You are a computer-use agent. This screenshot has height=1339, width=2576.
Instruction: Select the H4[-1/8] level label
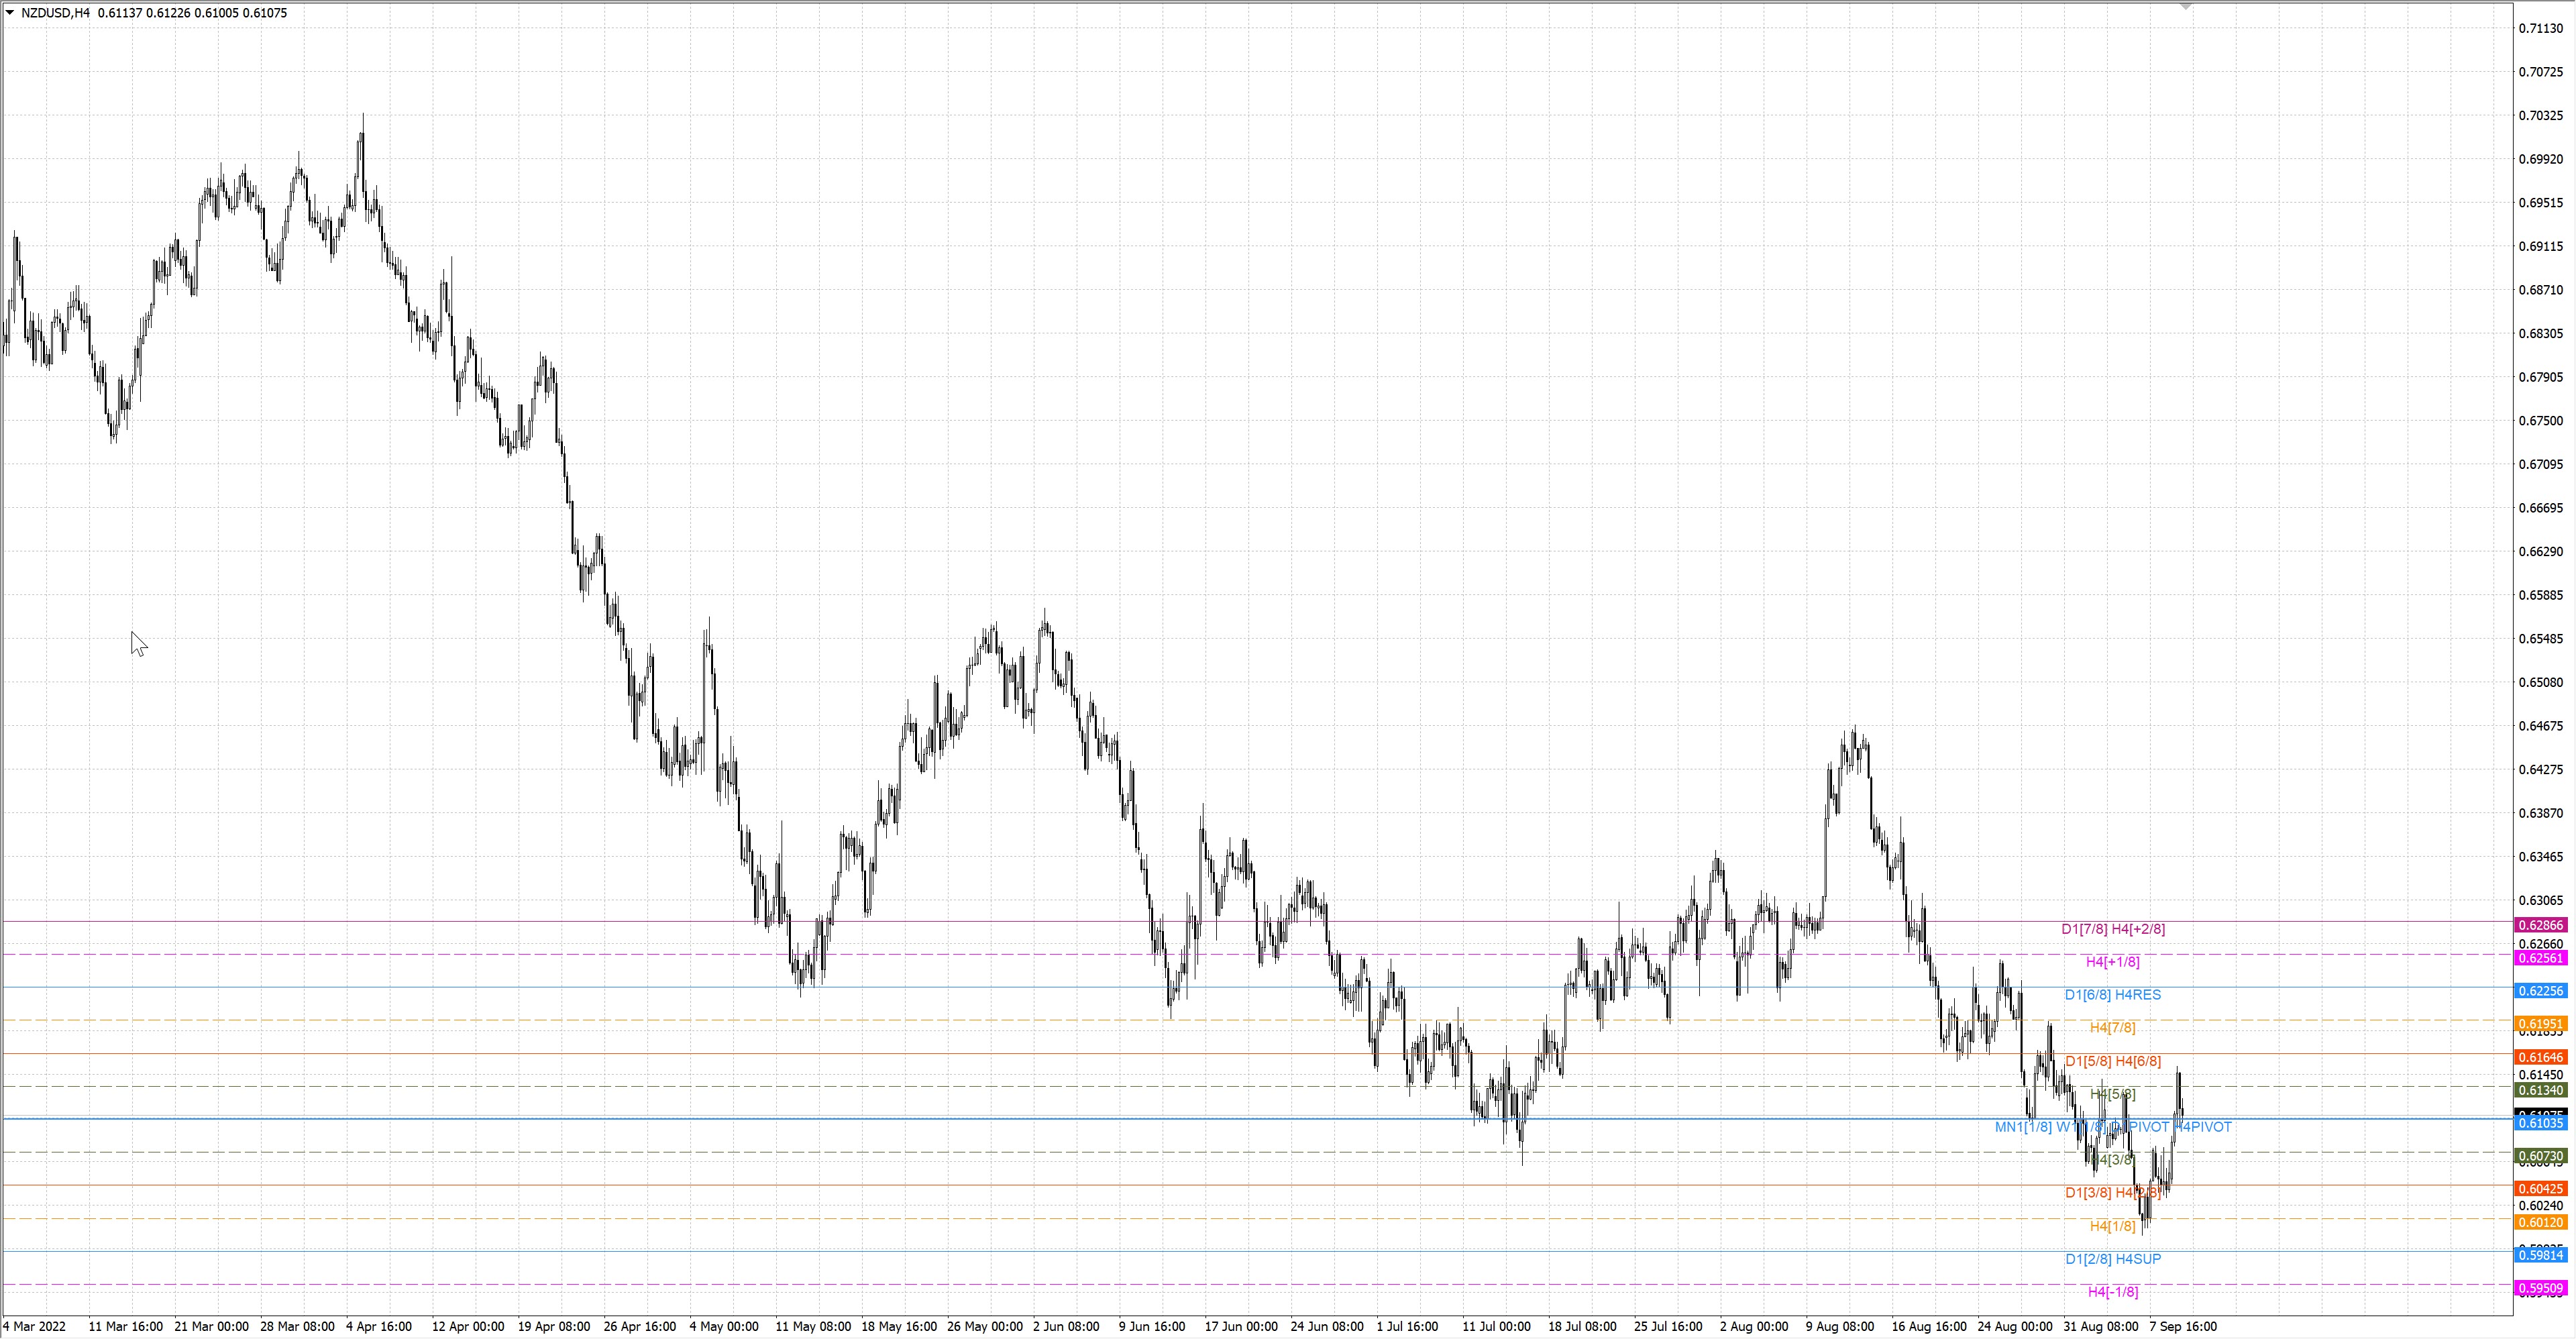2113,1292
